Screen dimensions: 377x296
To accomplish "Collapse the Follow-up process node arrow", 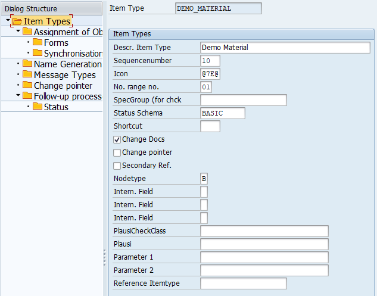I will 18,96.
